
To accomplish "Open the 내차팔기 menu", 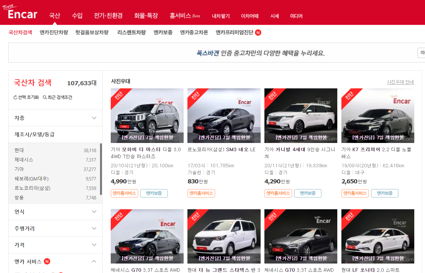I will (x=221, y=16).
